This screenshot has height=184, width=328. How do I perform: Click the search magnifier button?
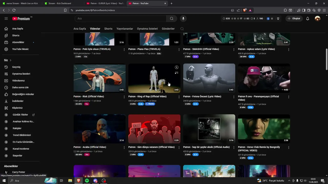pos(172,19)
